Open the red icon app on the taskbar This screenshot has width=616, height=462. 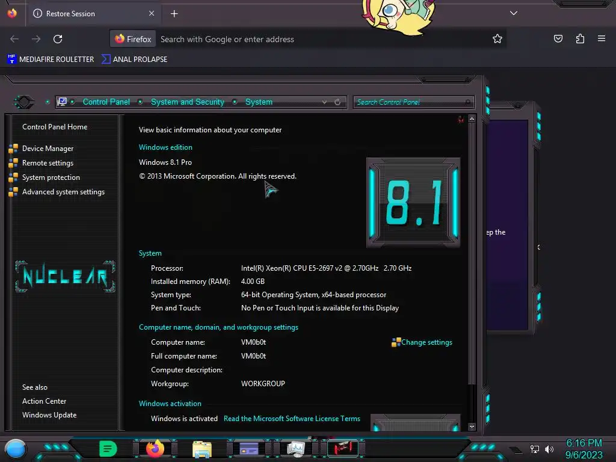[342, 449]
